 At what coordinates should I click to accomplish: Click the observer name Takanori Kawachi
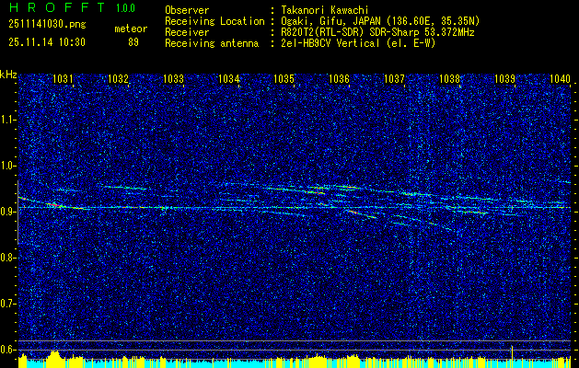(323, 10)
